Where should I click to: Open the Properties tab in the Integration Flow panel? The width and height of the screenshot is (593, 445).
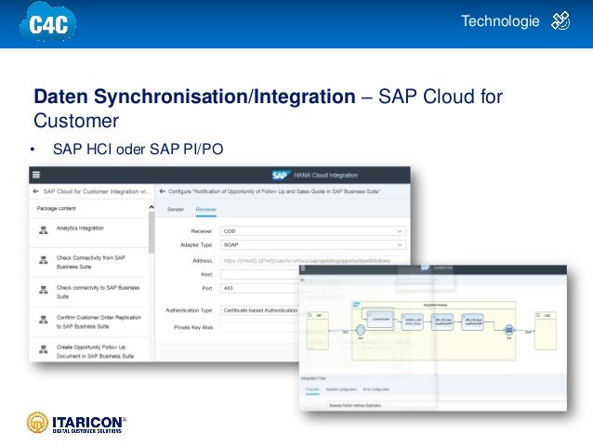312,389
